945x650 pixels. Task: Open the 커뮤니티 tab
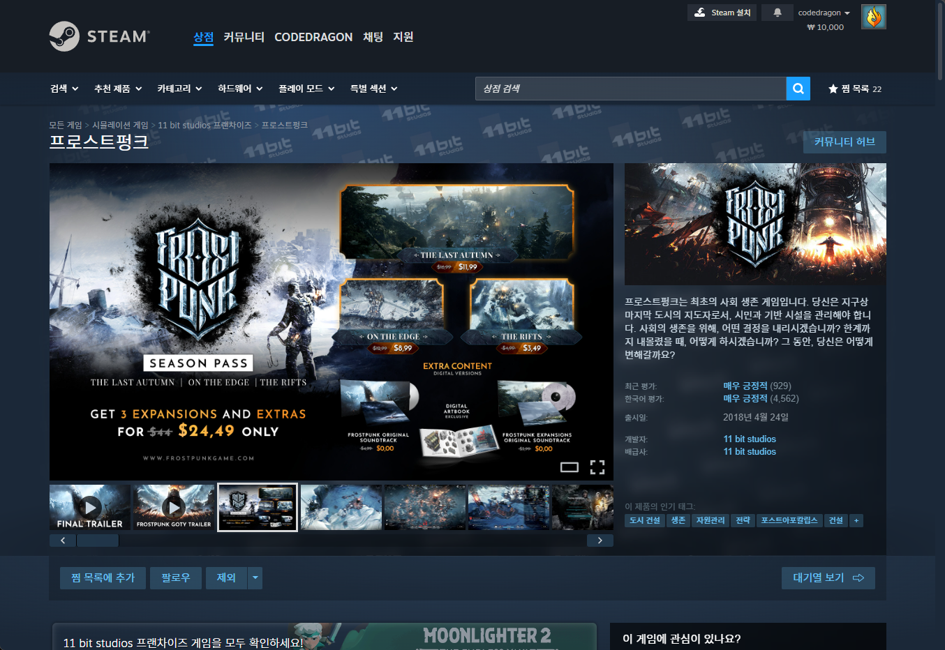point(244,37)
